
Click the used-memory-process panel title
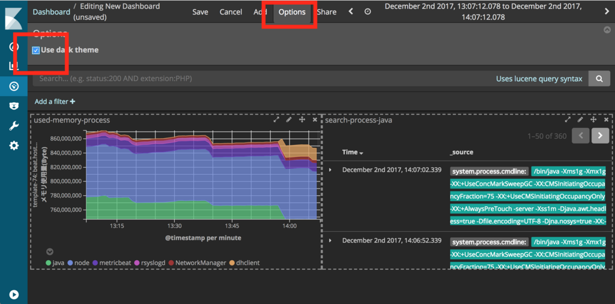72,120
